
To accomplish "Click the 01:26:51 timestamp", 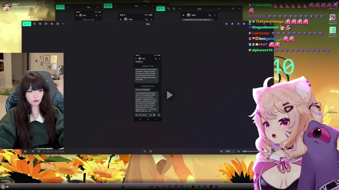I will pyautogui.click(x=6, y=181).
